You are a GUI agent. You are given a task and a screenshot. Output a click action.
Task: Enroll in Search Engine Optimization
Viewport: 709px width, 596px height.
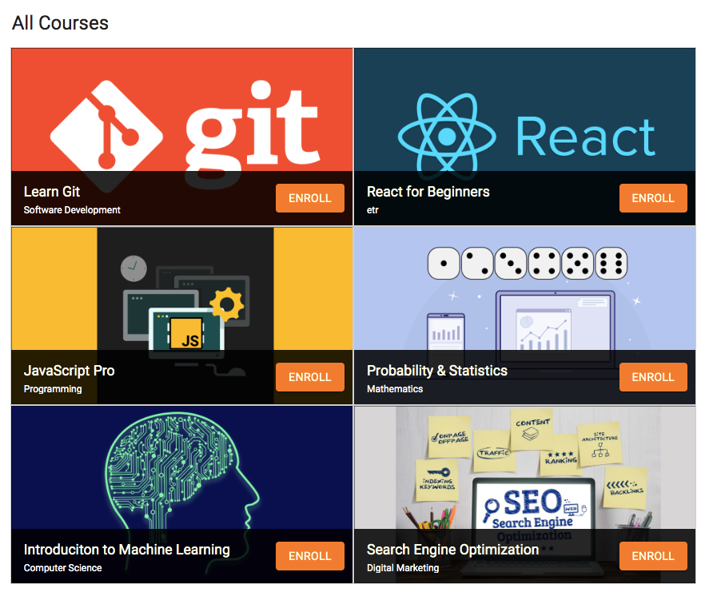652,556
